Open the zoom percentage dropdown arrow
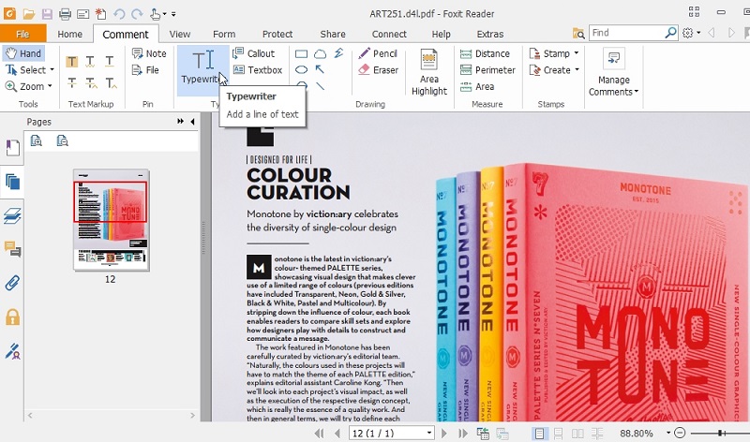The image size is (750, 442). click(x=667, y=433)
